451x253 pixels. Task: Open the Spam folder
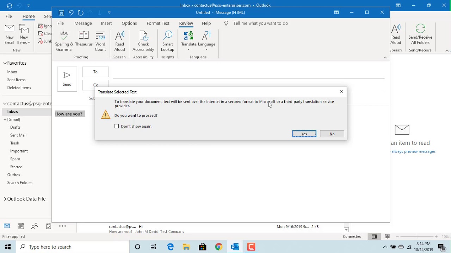tap(15, 159)
